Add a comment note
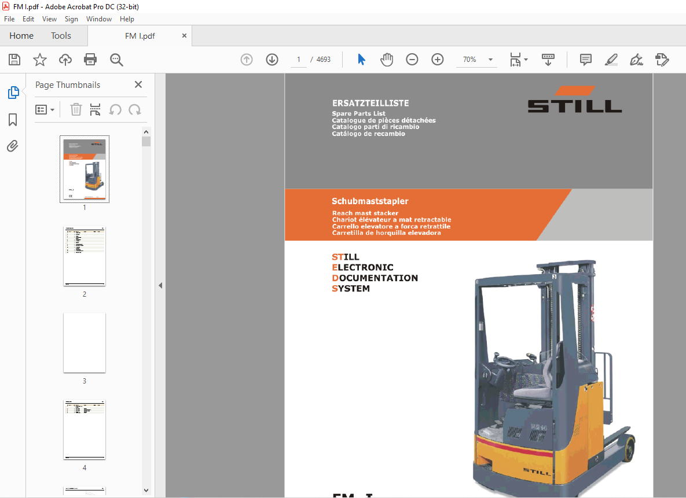This screenshot has height=498, width=686. 585,60
